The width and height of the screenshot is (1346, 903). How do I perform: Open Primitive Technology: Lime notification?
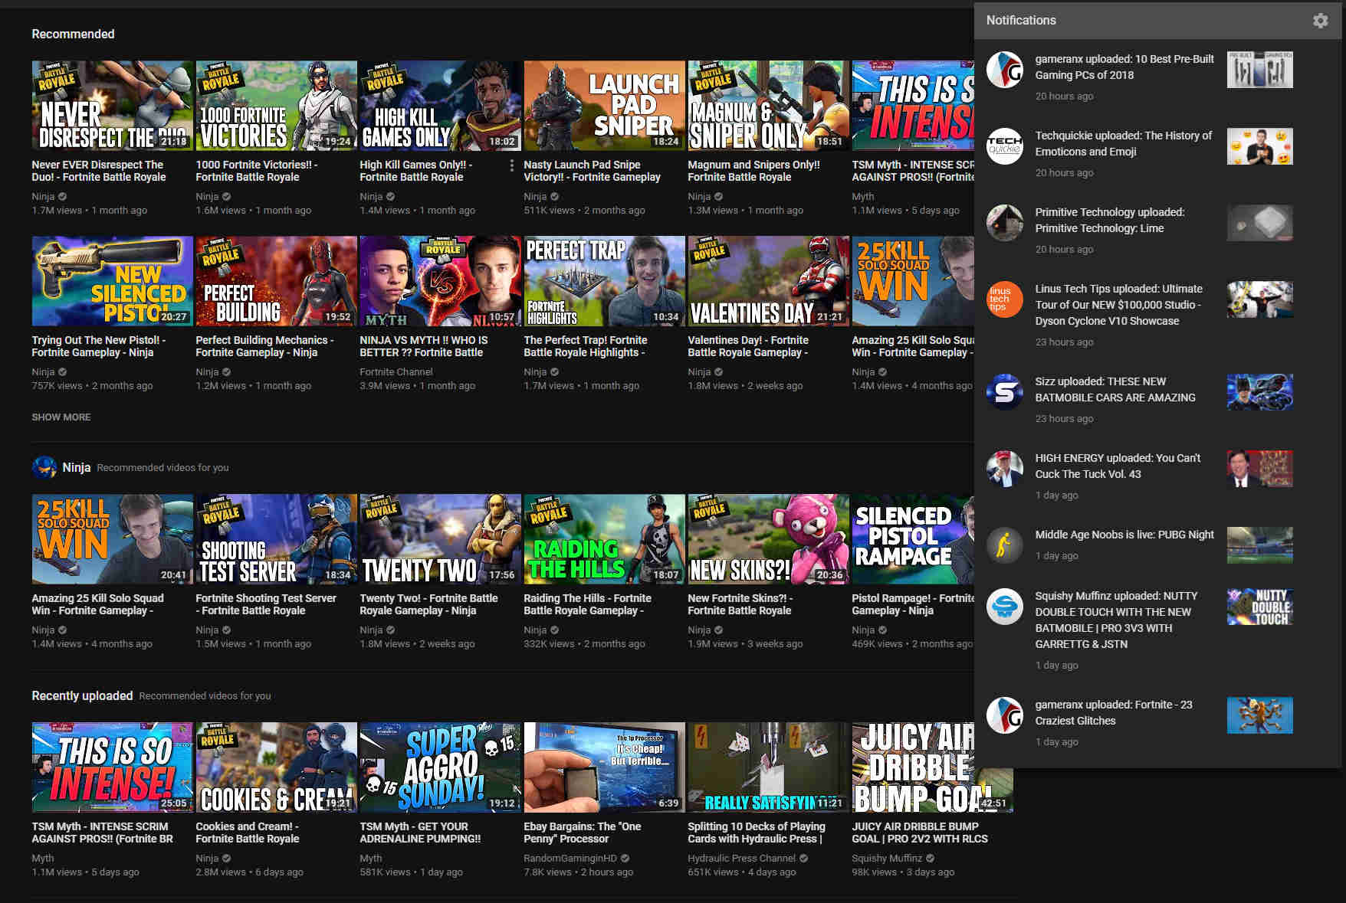1109,220
